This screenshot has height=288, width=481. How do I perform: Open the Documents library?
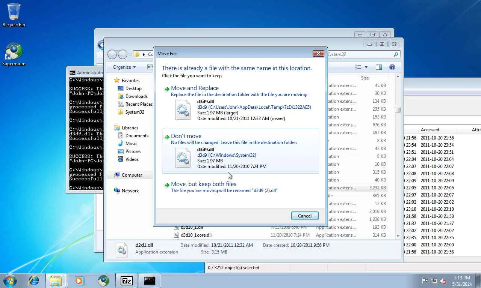(x=137, y=135)
